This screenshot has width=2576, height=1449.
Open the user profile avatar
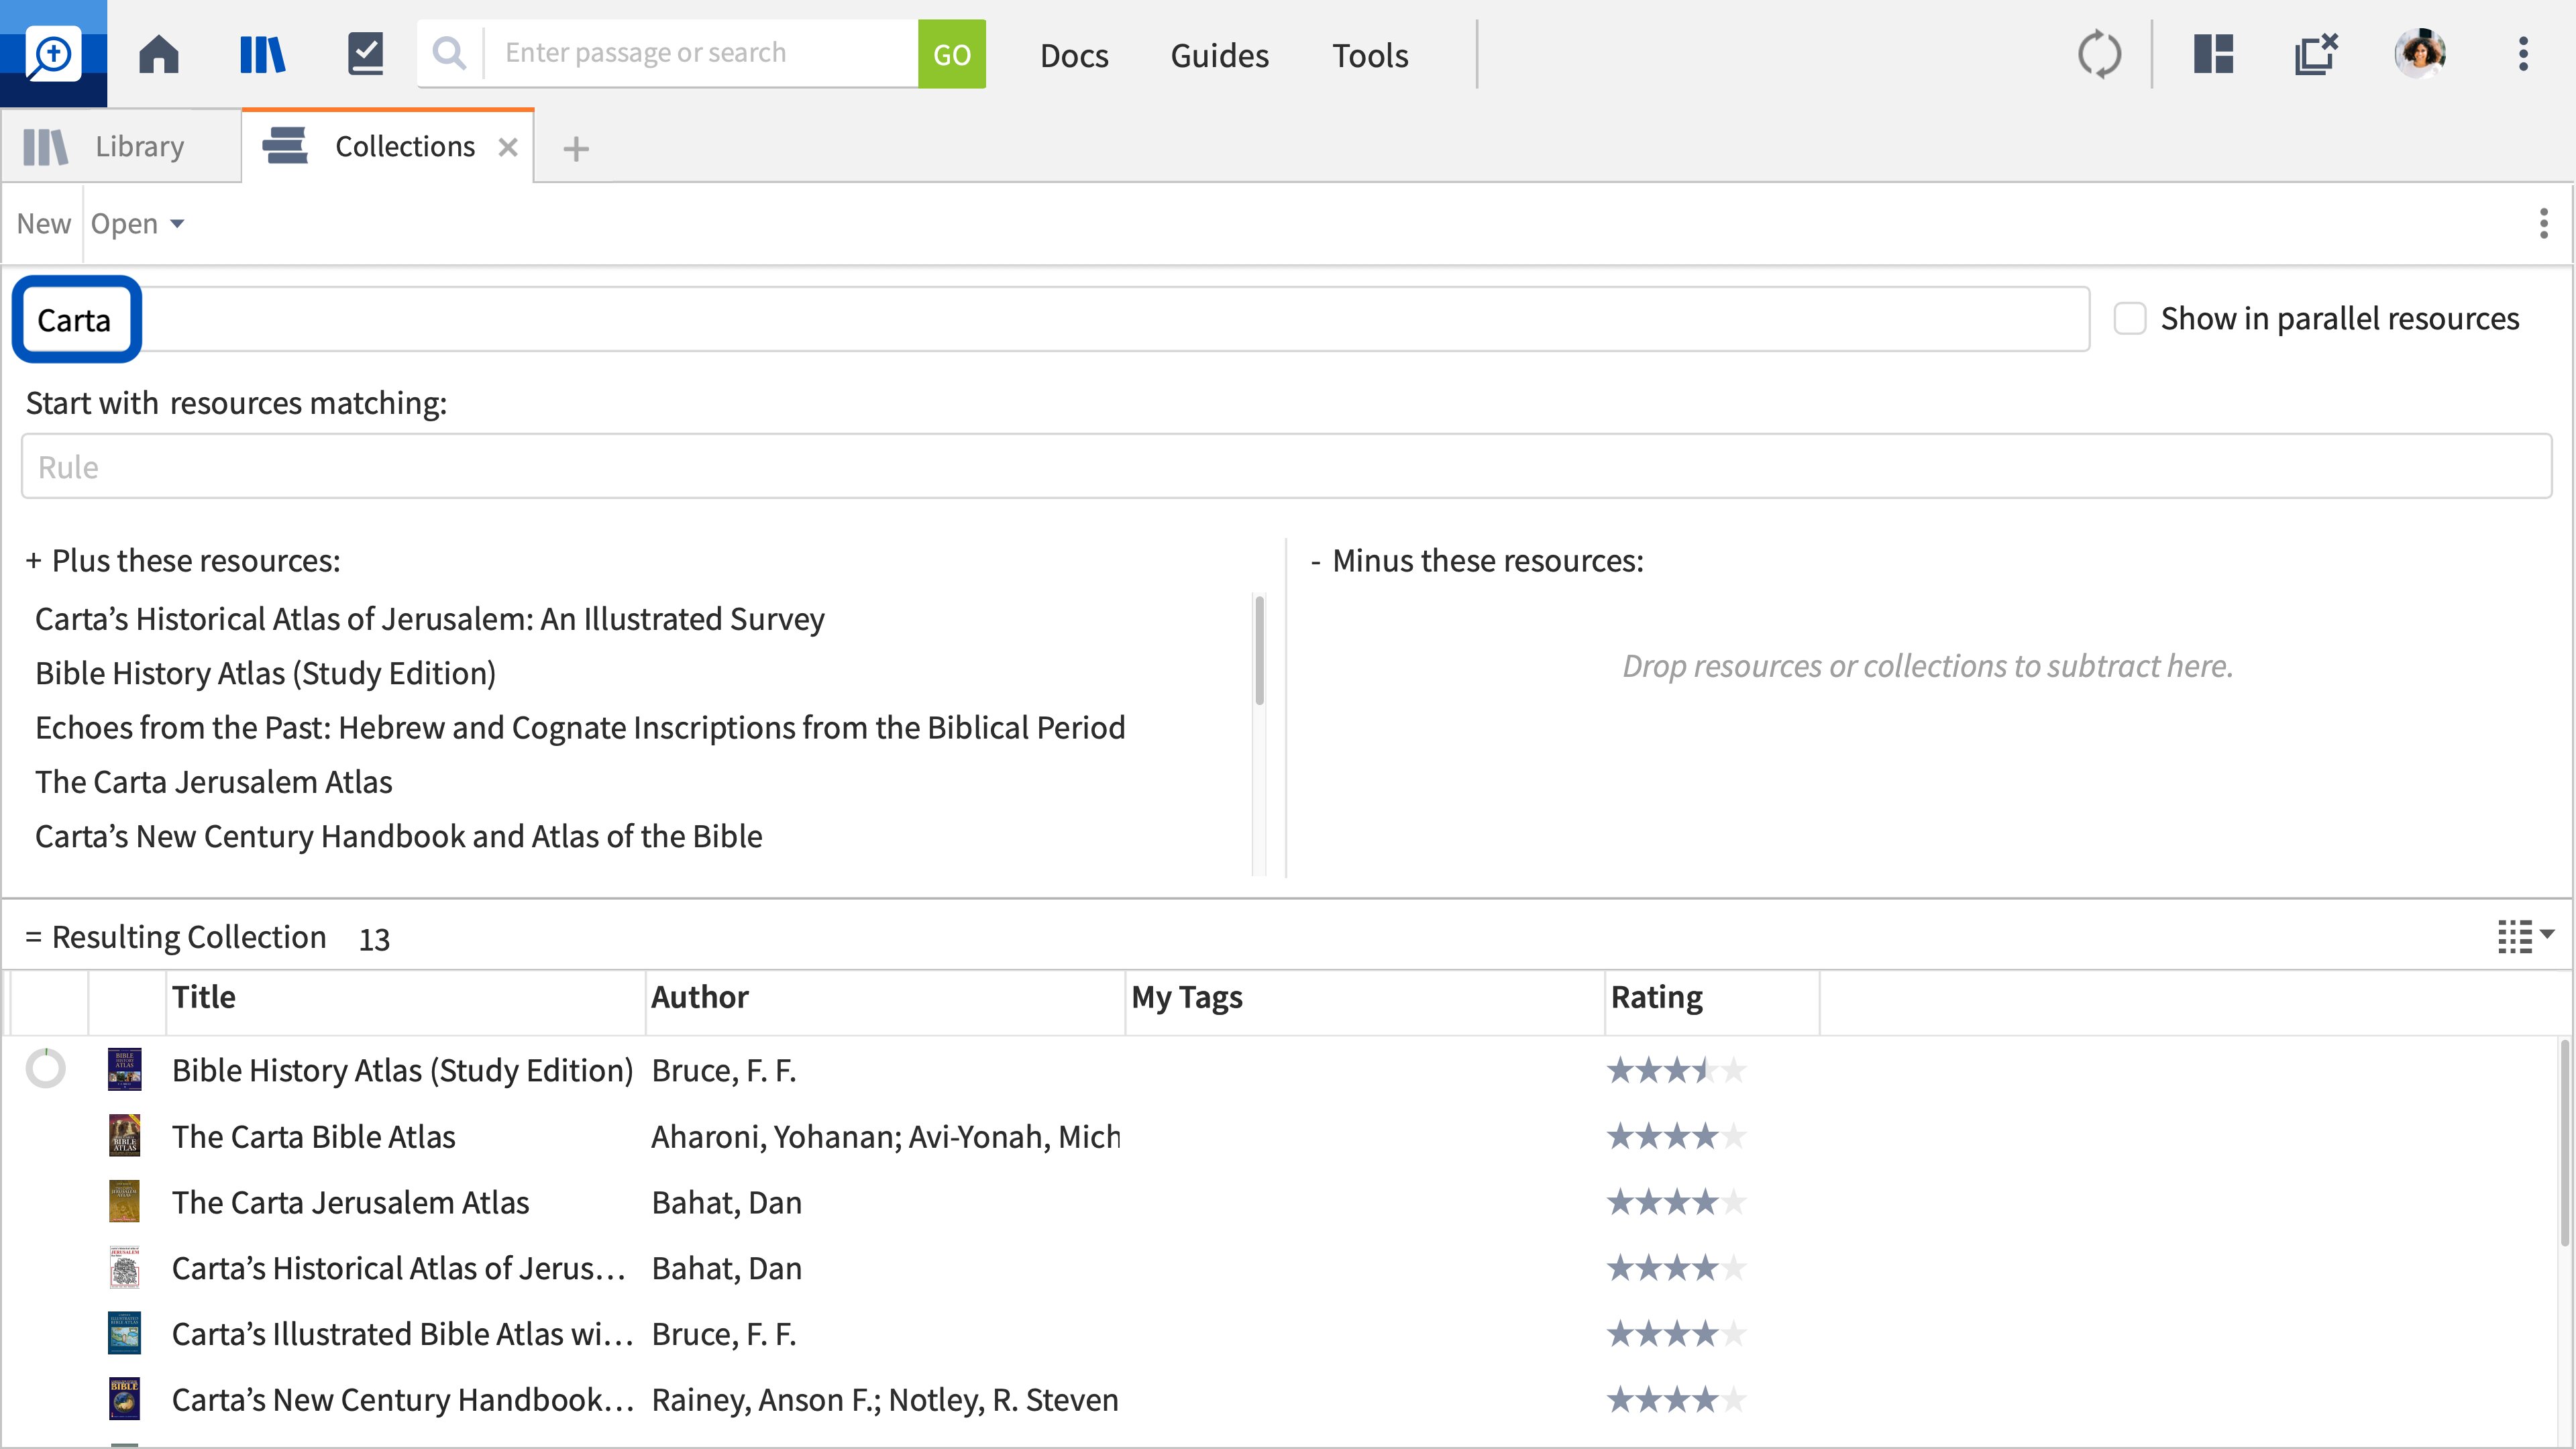2420,53
